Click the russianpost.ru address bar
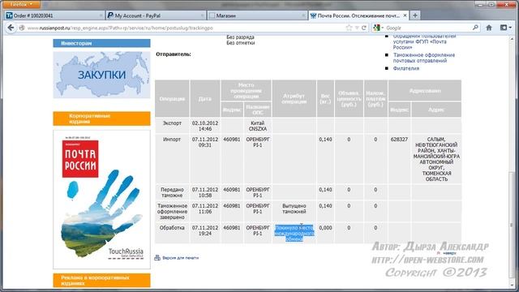The image size is (519, 292). pyautogui.click(x=186, y=28)
